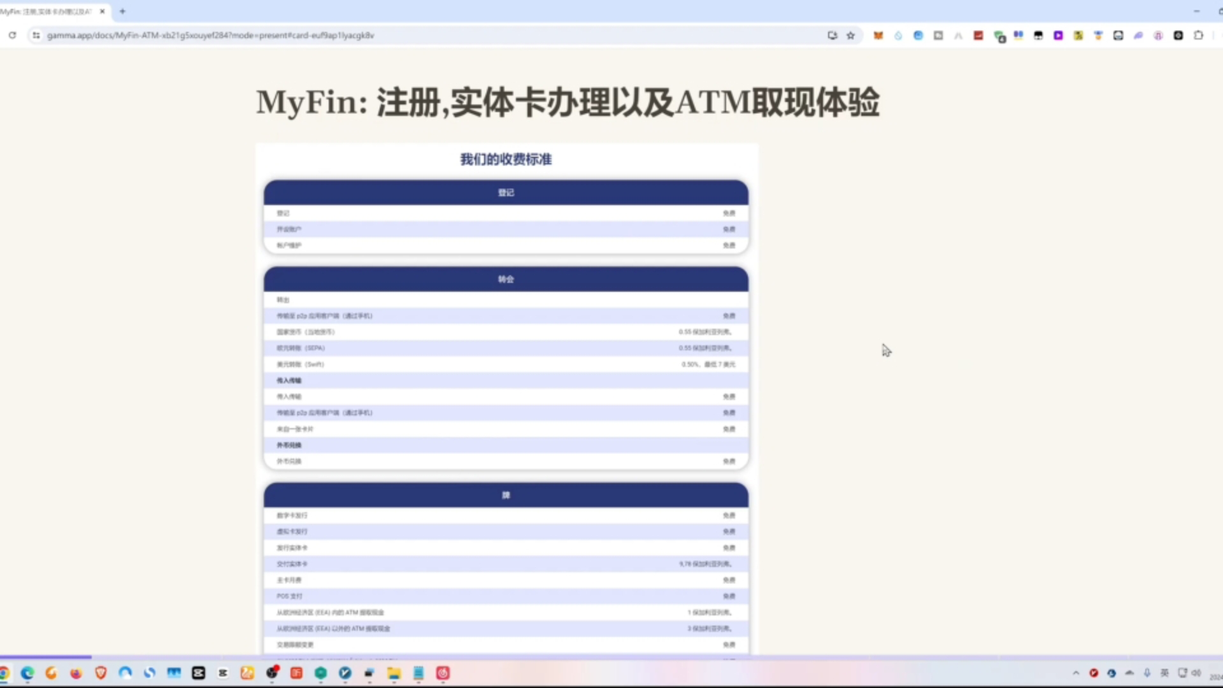Show hidden system tray icons

click(1076, 673)
